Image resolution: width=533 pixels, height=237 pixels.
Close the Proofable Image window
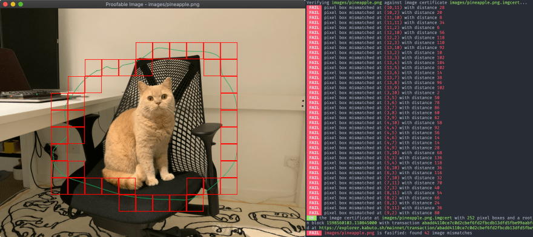click(5, 4)
